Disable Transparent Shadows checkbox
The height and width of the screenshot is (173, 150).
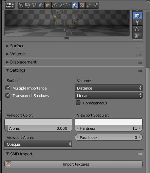pyautogui.click(x=8, y=95)
